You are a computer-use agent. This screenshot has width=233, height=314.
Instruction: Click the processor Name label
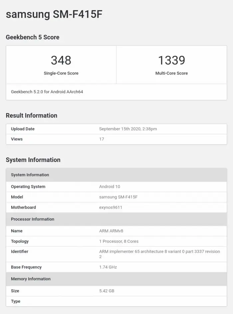coord(17,231)
